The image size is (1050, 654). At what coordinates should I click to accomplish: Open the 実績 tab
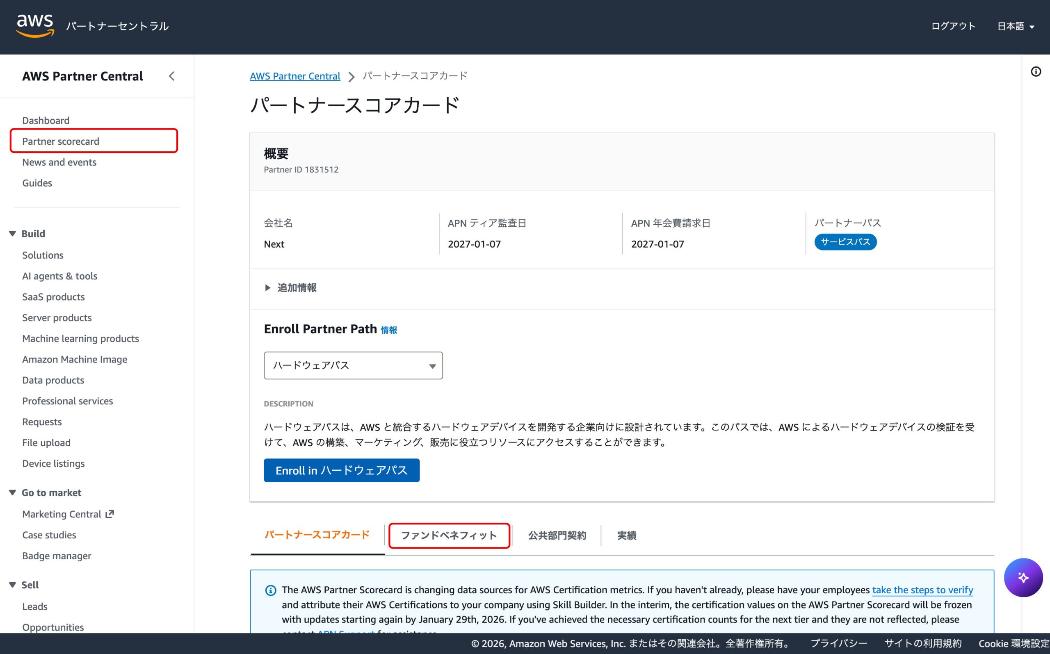tap(626, 536)
